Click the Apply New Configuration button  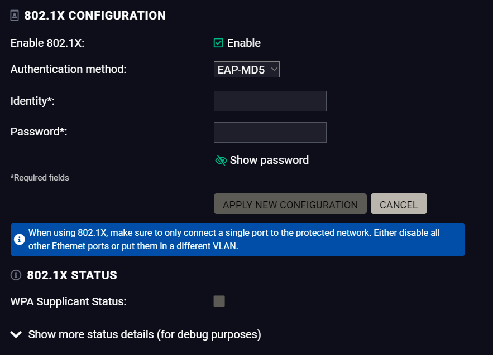(x=290, y=204)
